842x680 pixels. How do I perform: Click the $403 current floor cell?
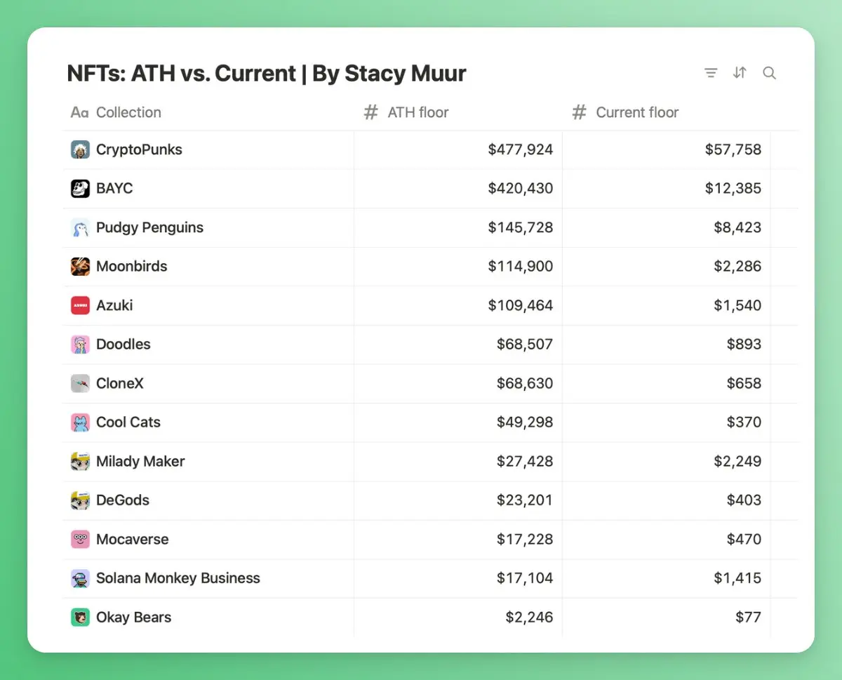click(667, 500)
